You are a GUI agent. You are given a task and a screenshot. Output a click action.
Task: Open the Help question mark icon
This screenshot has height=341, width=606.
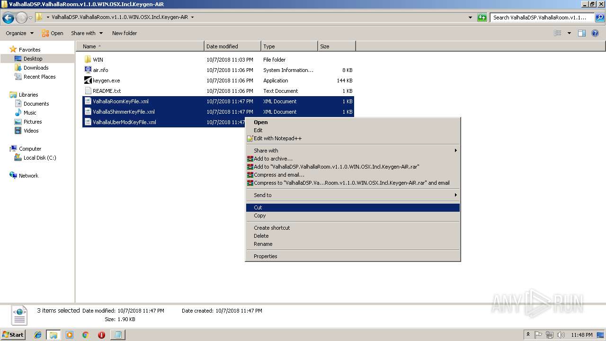595,33
